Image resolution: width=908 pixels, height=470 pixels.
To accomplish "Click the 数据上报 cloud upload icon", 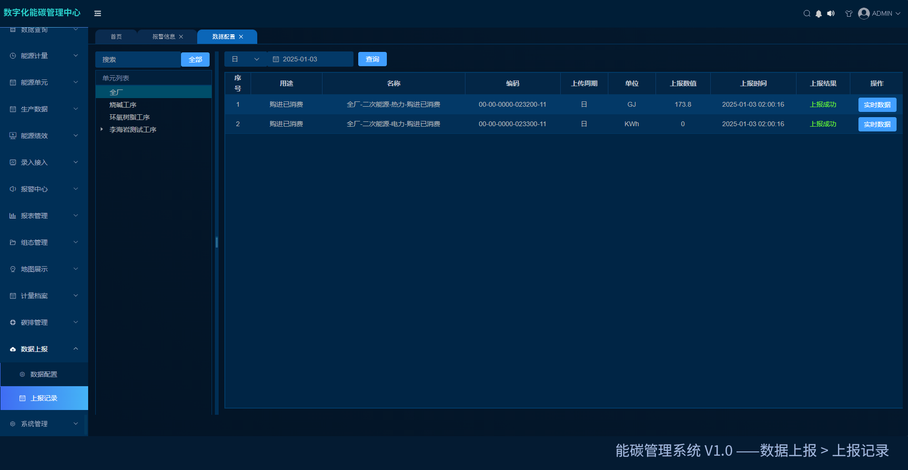I will 13,349.
